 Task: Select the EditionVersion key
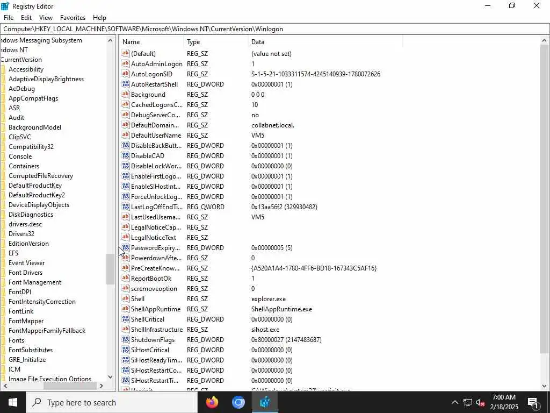pyautogui.click(x=29, y=244)
